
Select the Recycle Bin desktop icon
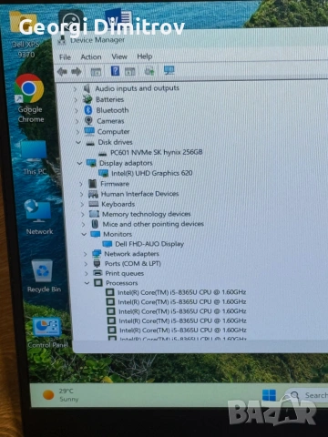pyautogui.click(x=44, y=276)
